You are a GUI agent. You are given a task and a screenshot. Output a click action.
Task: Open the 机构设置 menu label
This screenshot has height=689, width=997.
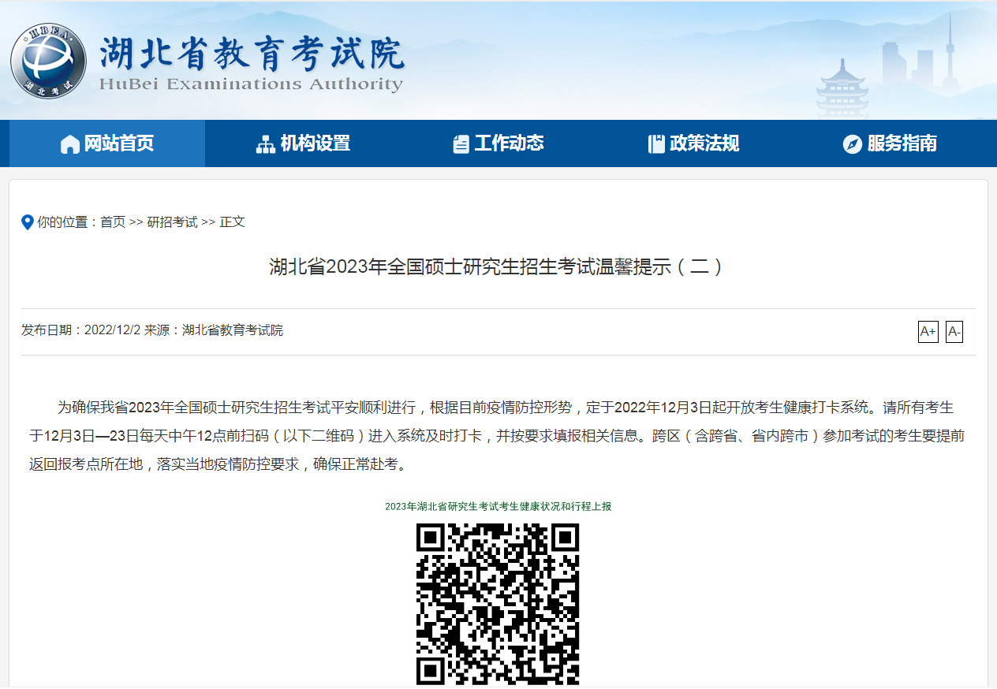coord(316,143)
